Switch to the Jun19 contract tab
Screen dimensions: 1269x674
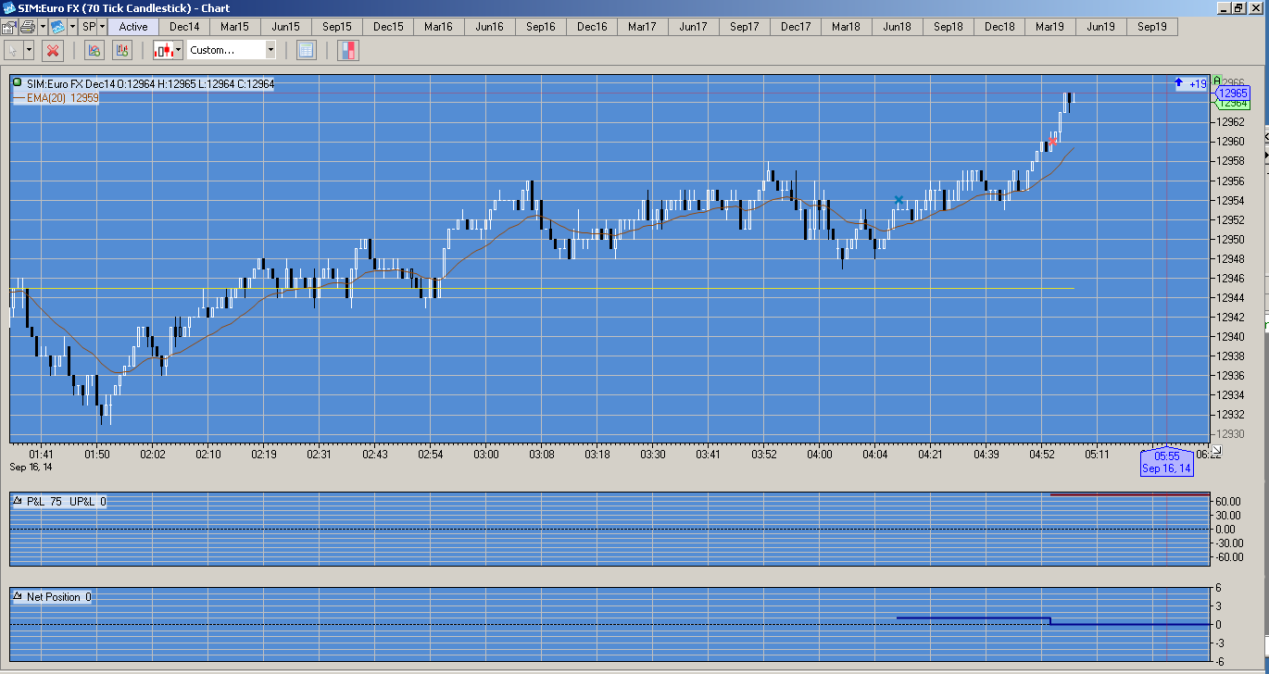coord(1101,27)
